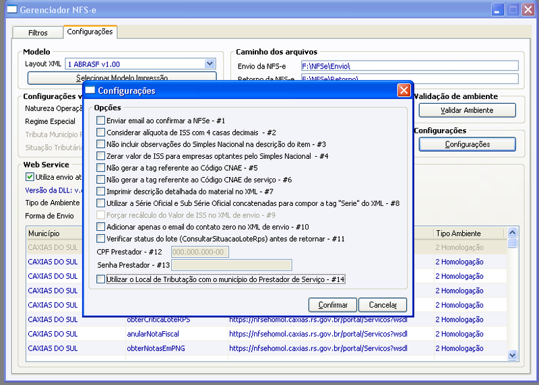Image resolution: width=539 pixels, height=385 pixels.
Task: Select the Configurações tab
Action: pos(90,32)
